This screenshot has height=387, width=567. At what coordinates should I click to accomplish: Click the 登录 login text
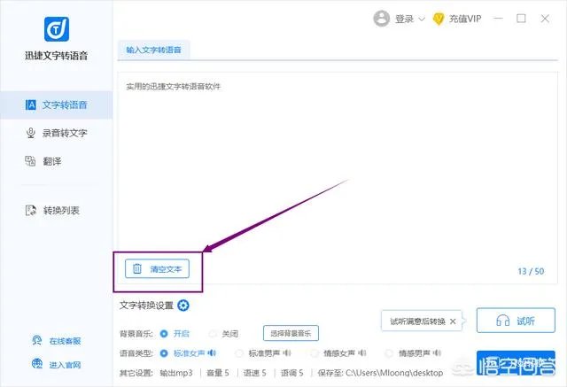404,19
